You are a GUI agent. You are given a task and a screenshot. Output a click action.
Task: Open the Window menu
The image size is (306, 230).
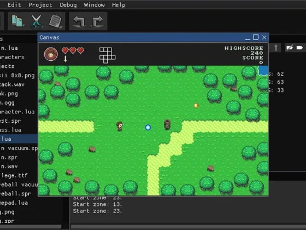coord(94,5)
